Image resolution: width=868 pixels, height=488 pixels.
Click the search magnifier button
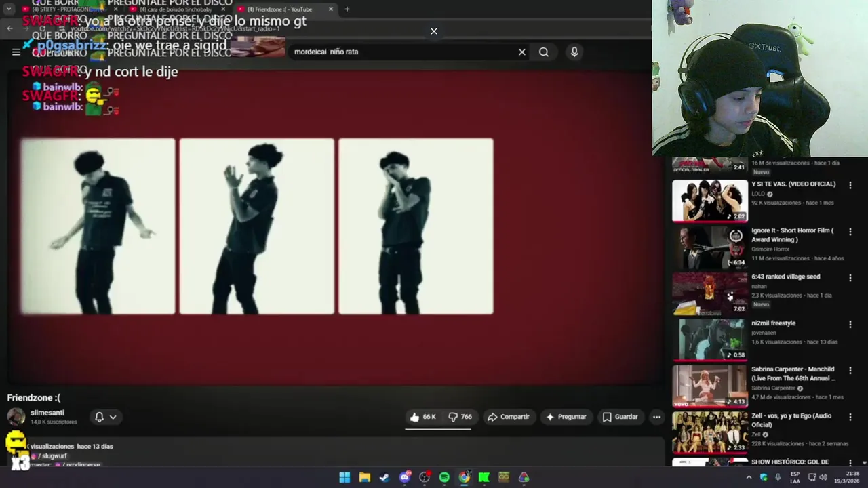(543, 52)
